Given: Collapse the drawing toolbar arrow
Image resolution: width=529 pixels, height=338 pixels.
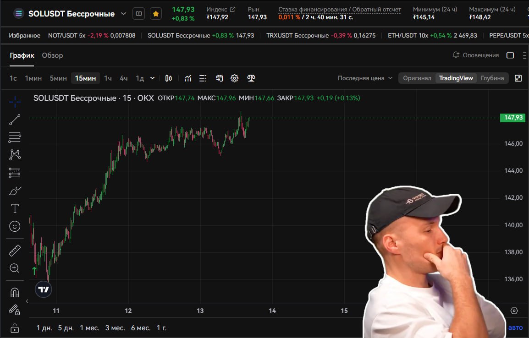Looking at the screenshot, I should point(27,301).
